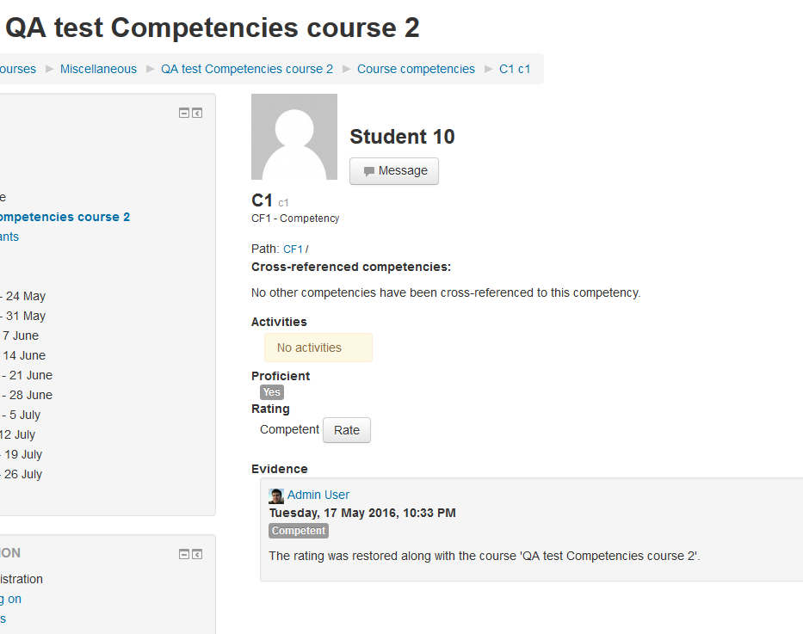Click the Courses breadcrumb link

click(x=18, y=69)
